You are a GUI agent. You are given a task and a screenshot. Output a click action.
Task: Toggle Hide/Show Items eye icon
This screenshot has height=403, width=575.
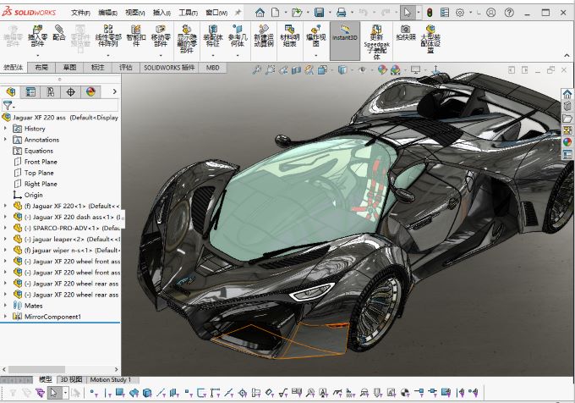362,69
